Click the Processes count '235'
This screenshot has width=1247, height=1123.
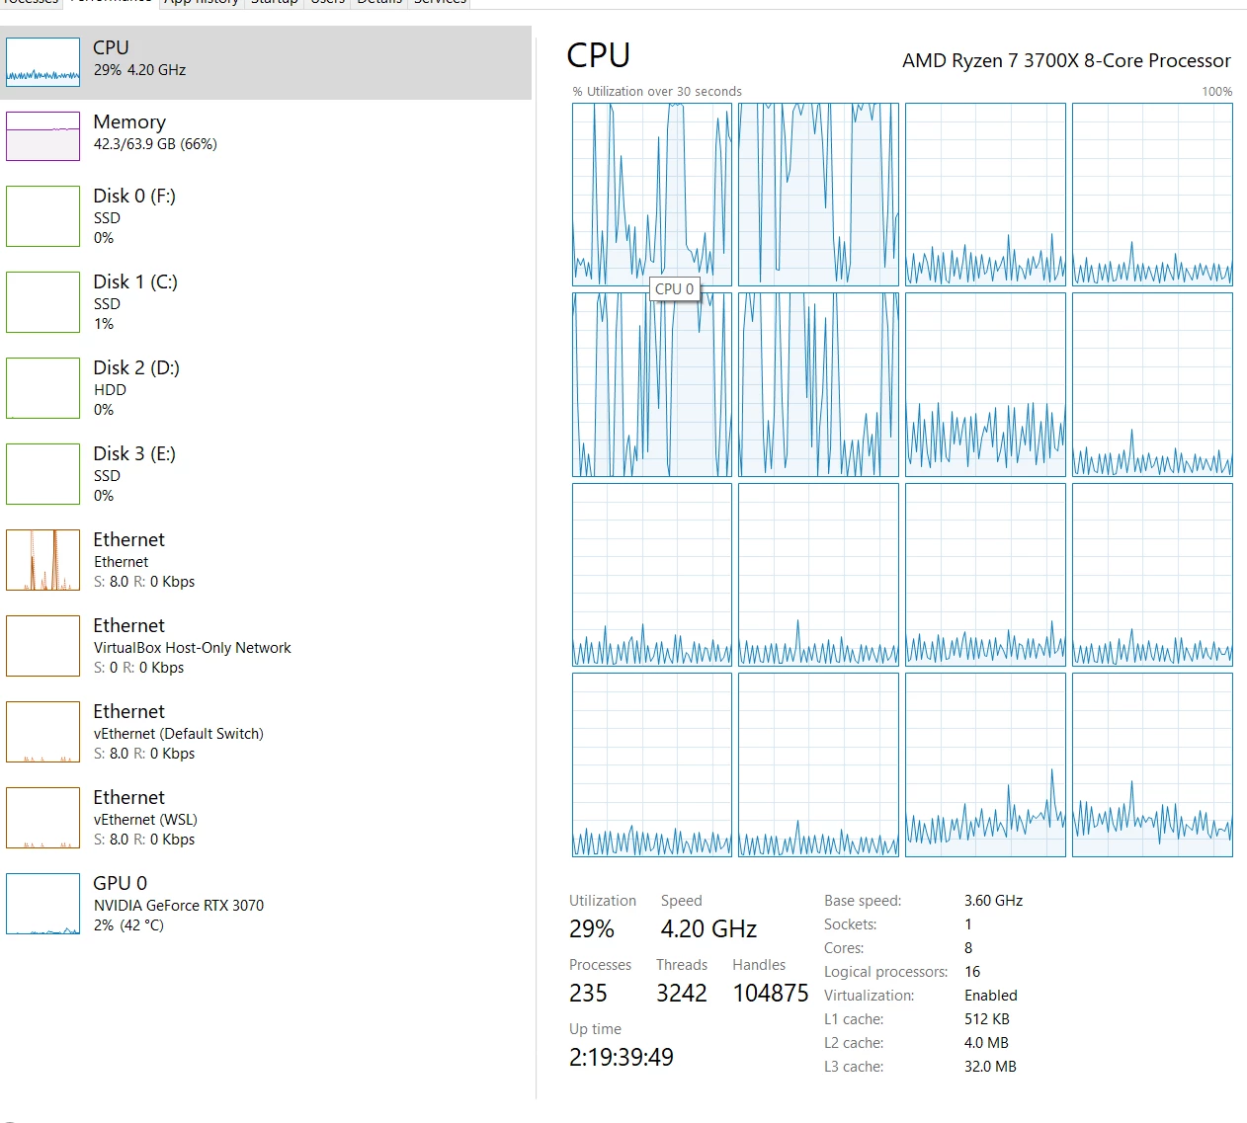[588, 994]
